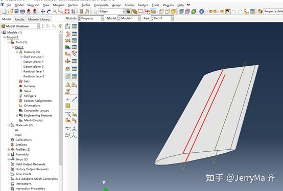Select the steel material entry
Image resolution: width=283 pixels, height=191 pixels.
[x=18, y=135]
